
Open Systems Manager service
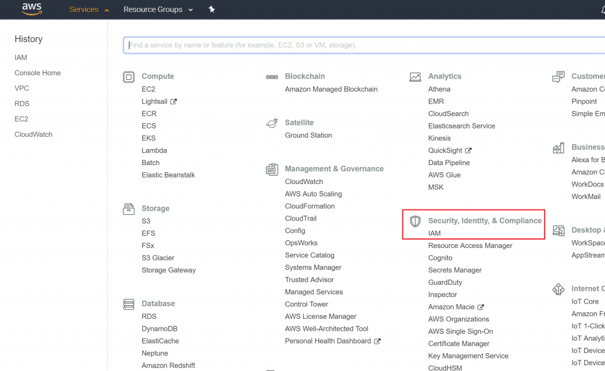(x=313, y=267)
